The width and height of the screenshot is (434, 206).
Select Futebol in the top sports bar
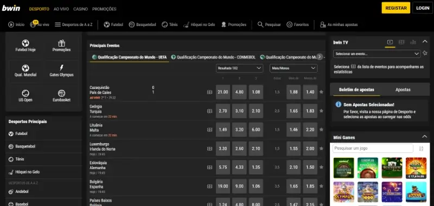(113, 24)
